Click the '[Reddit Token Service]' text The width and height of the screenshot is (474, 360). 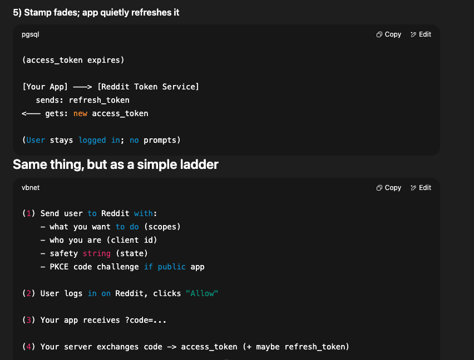click(148, 87)
